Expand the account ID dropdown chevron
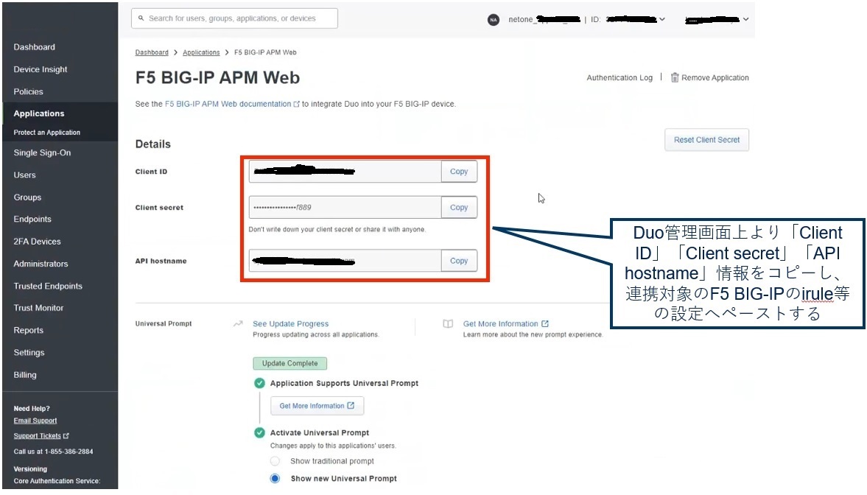867x495 pixels. click(x=662, y=19)
